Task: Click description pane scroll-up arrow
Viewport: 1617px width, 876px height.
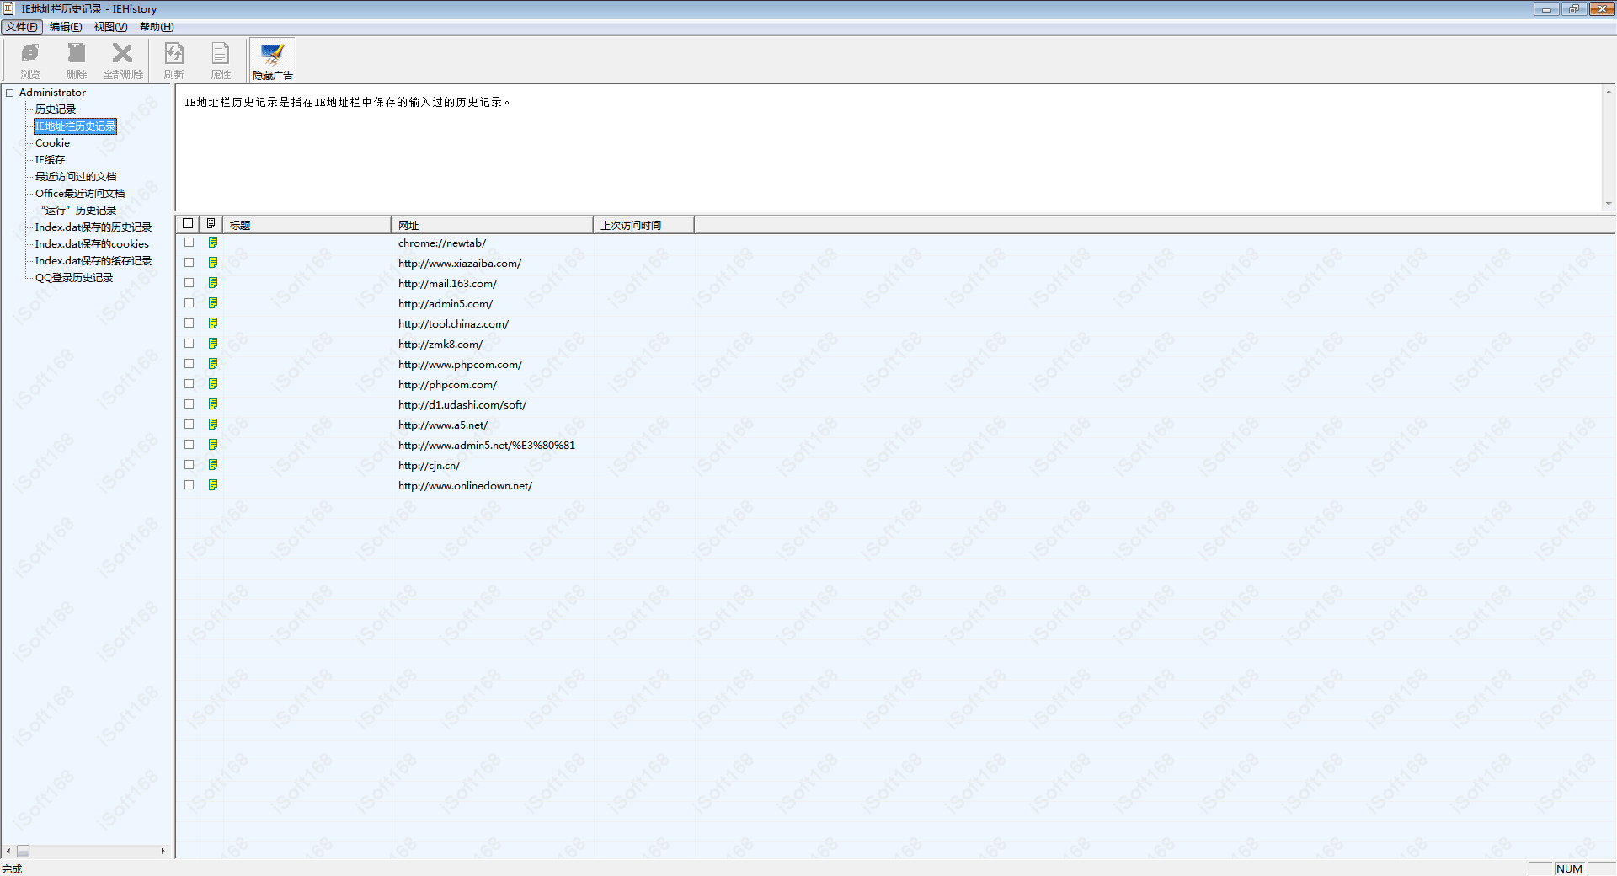Action: 1609,92
